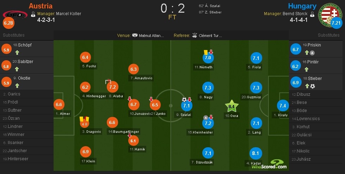
Task: Select Alaba's 7.2 rating circle
Action: (113, 87)
